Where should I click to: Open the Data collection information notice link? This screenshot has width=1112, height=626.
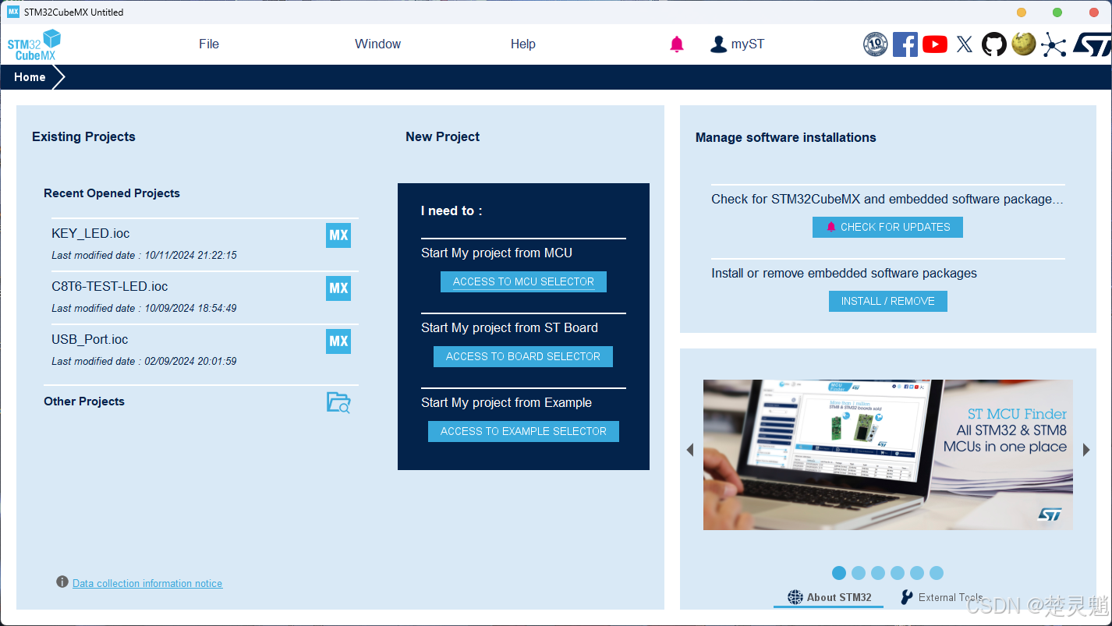[x=147, y=583]
